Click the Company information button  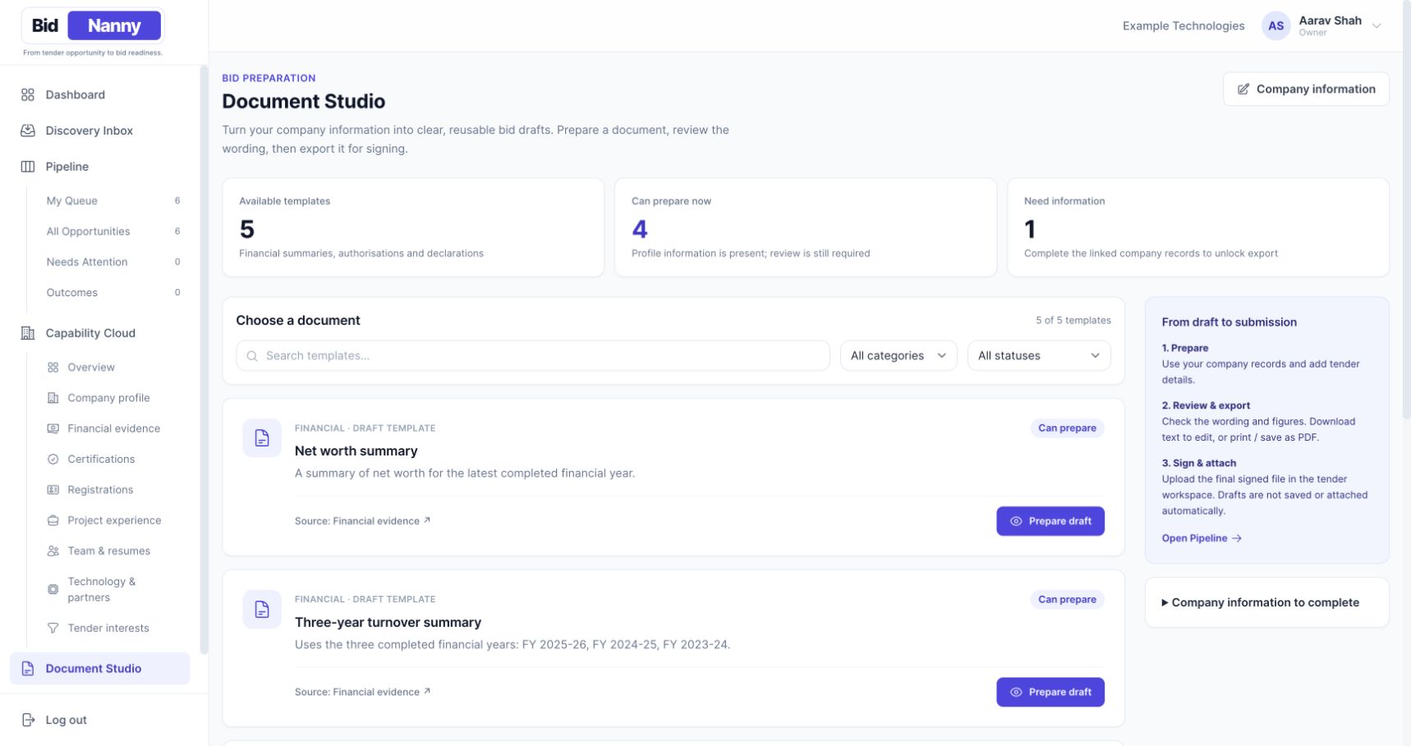[x=1306, y=89]
